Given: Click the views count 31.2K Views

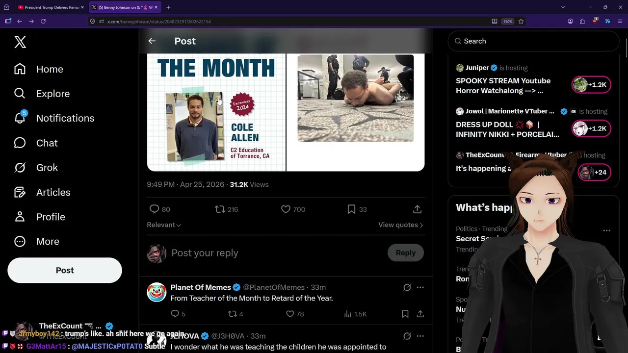Looking at the screenshot, I should coord(249,184).
